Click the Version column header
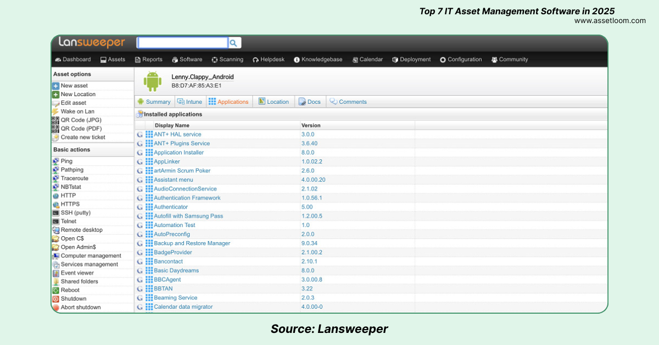The image size is (659, 345). click(311, 125)
